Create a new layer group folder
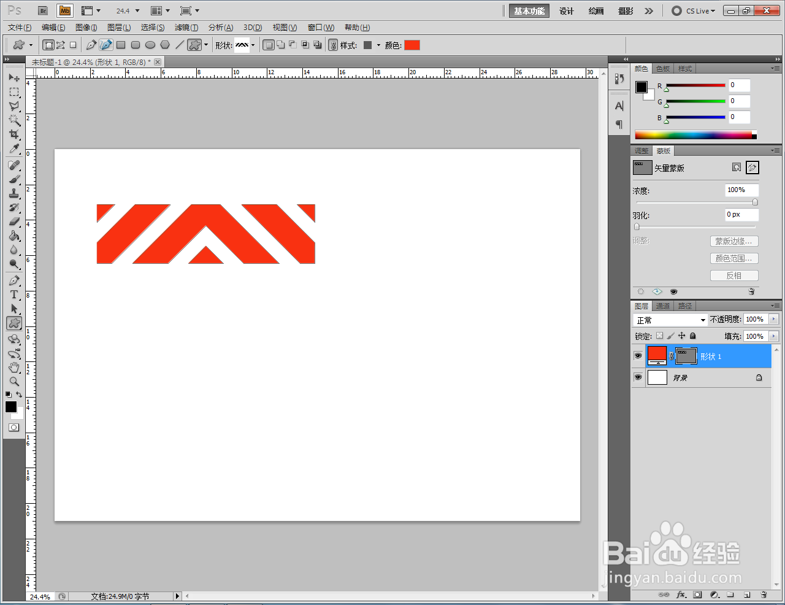Screen dimensions: 785x605 click(730, 595)
